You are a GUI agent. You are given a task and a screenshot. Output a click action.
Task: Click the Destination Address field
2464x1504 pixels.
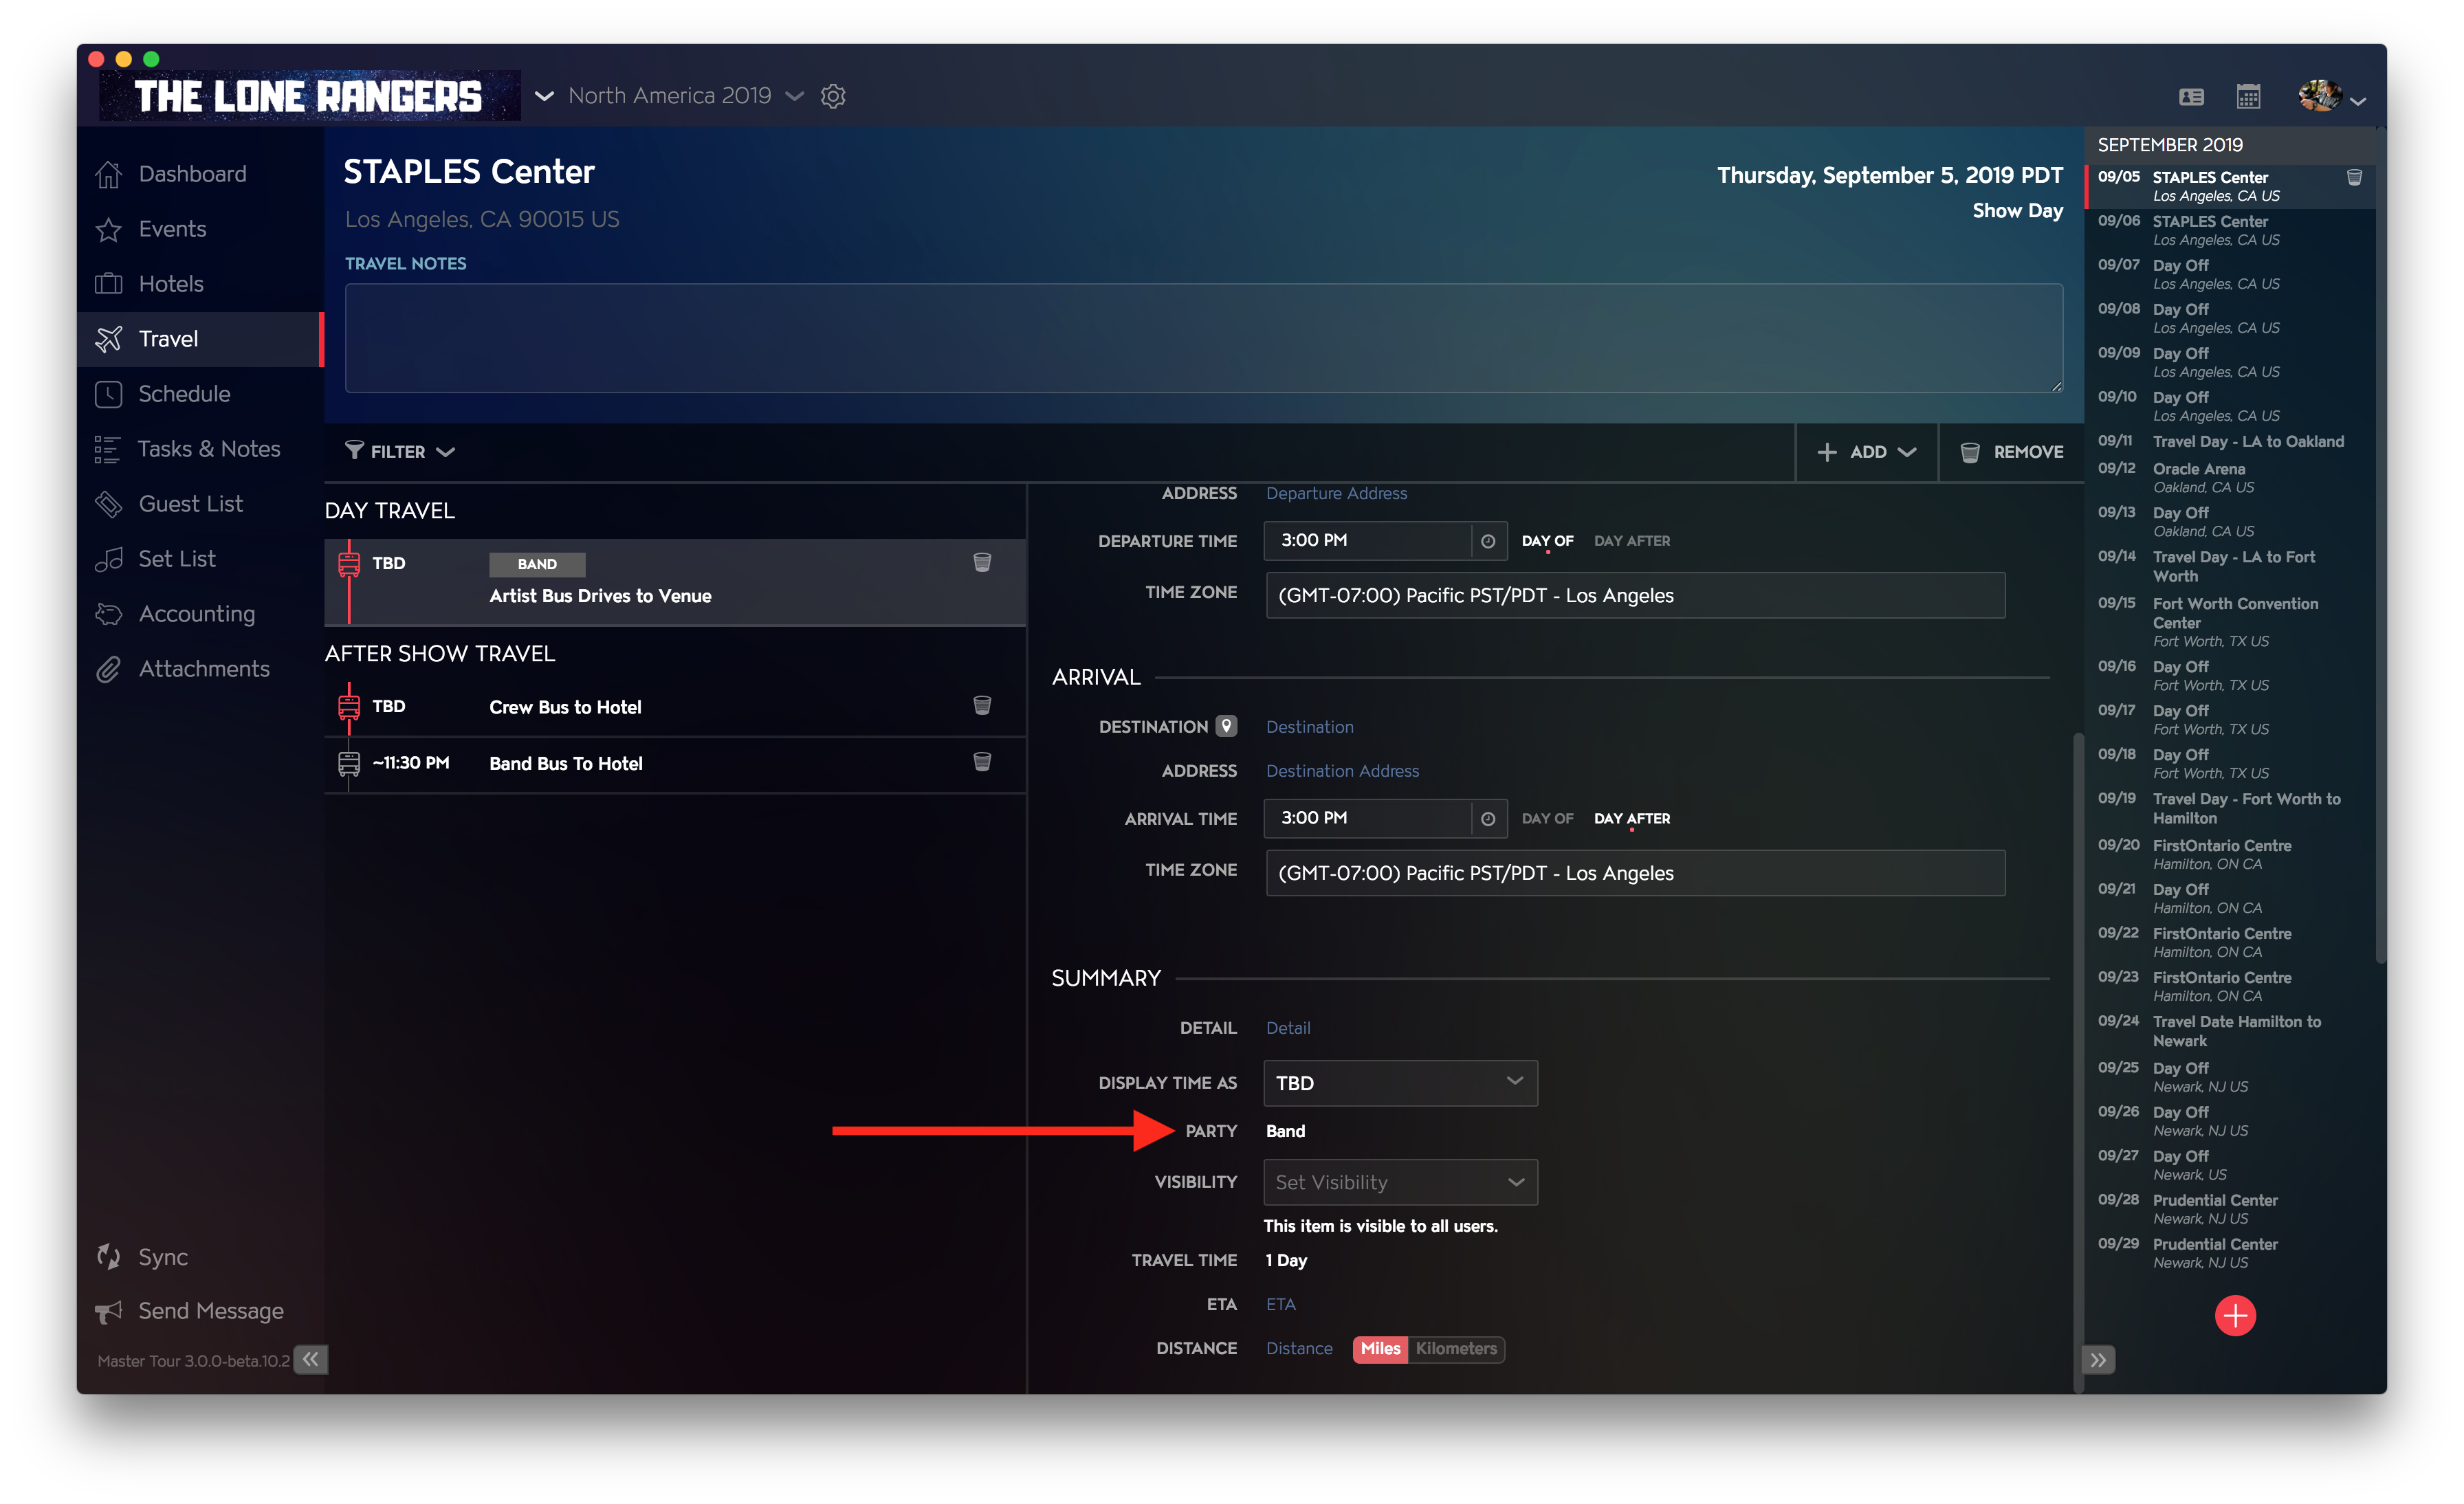pyautogui.click(x=1342, y=771)
